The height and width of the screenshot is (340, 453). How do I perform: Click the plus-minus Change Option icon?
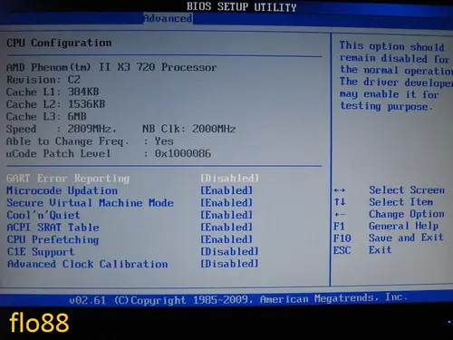(x=340, y=214)
